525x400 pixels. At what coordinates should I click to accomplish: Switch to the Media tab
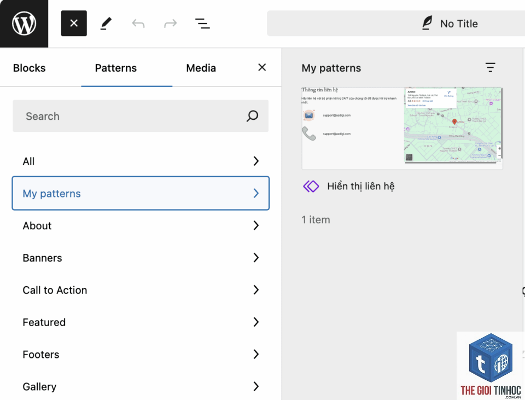[201, 68]
